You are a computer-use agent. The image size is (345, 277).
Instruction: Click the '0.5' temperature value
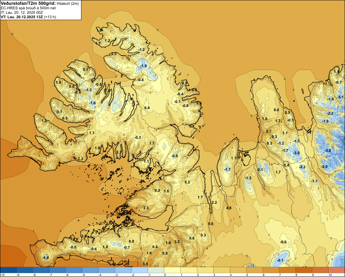[x=287, y=113]
